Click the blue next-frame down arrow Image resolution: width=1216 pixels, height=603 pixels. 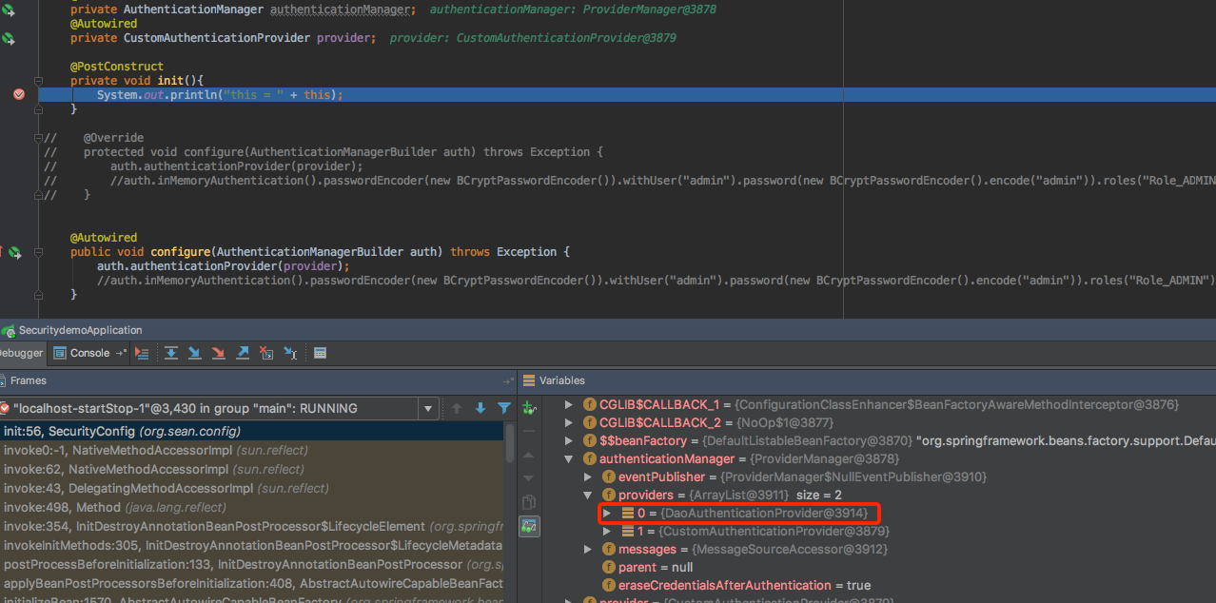click(x=481, y=408)
